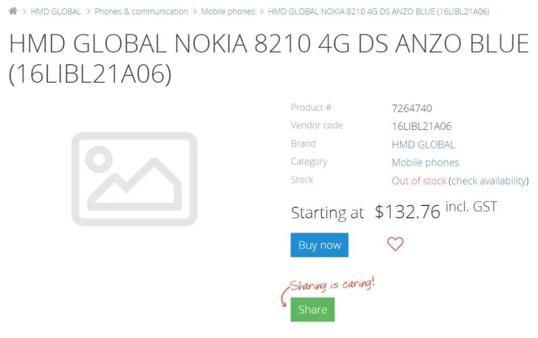The width and height of the screenshot is (538, 338).
Task: Click the chevron before Mobile phones breadcrumb
Action: 194,11
